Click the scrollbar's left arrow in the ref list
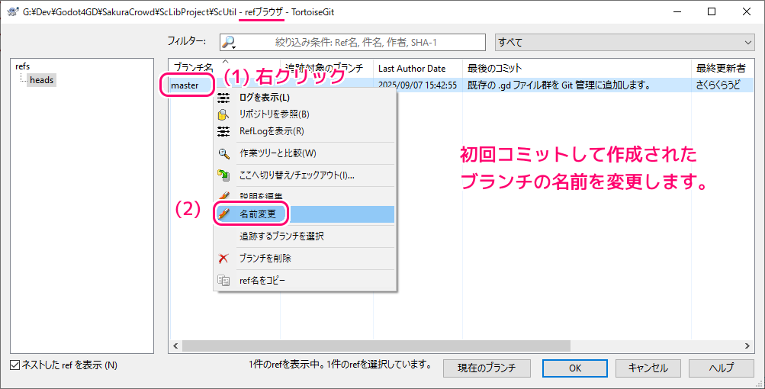 [x=175, y=346]
